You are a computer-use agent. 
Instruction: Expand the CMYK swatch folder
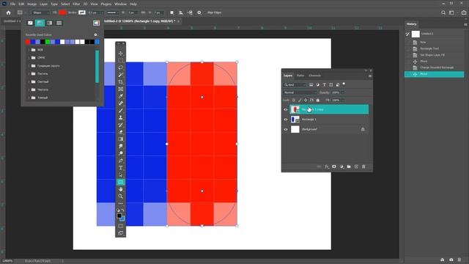tap(29, 58)
